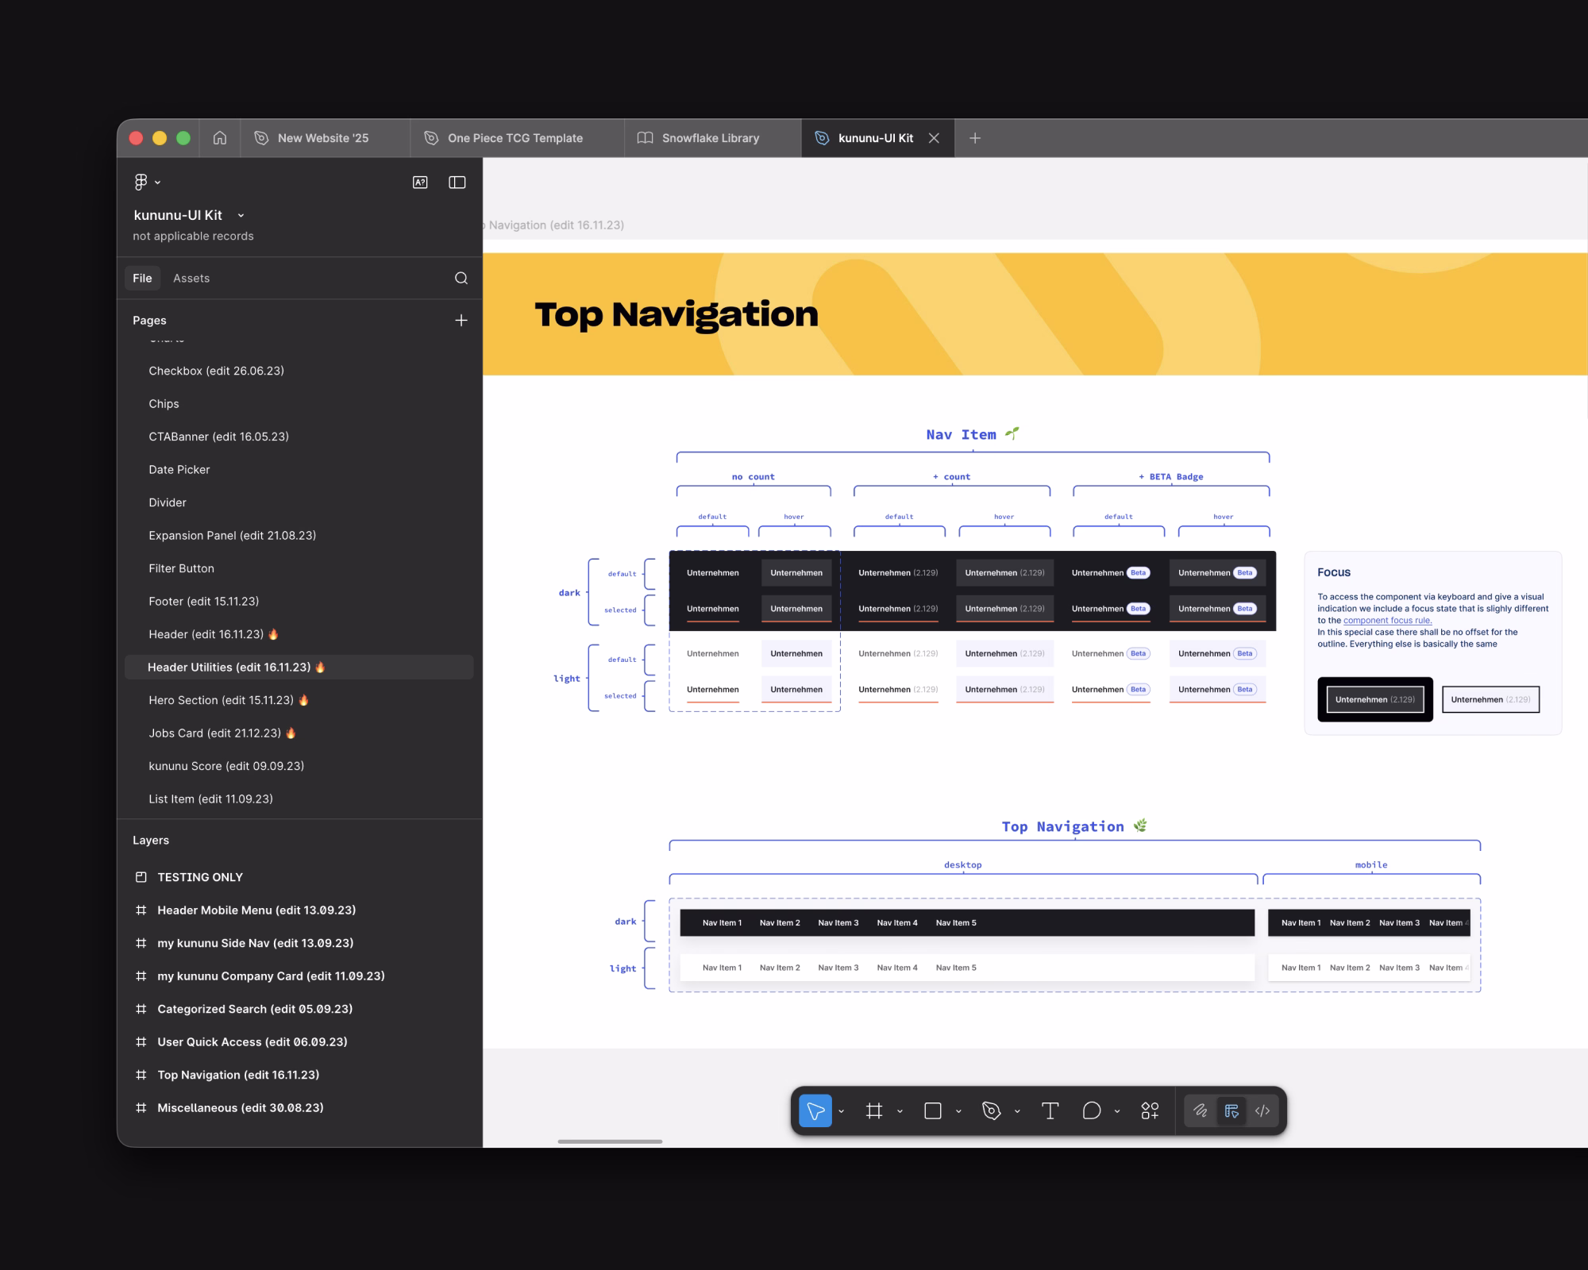Open search in the left panel
The width and height of the screenshot is (1588, 1270).
pos(461,278)
